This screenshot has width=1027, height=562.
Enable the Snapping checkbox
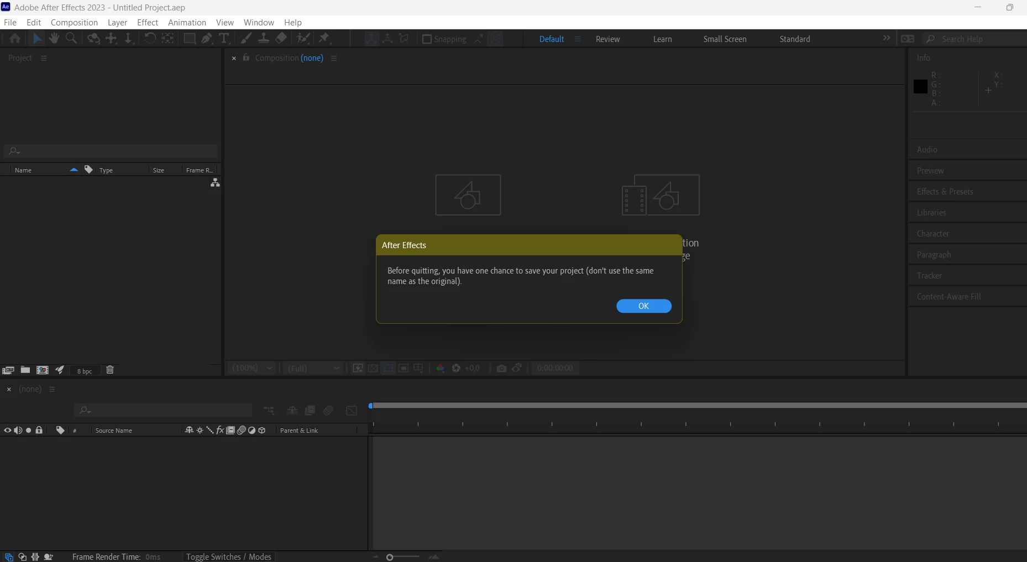coord(427,39)
